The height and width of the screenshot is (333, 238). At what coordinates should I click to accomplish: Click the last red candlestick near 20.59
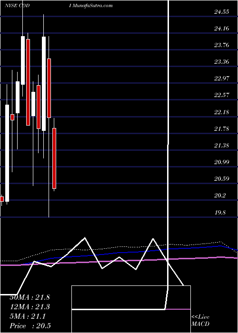point(54,158)
